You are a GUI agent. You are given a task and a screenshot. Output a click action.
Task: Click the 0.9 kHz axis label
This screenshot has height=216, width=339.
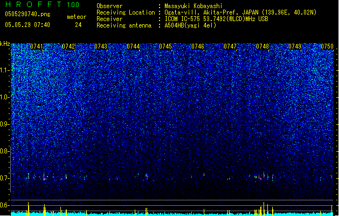pyautogui.click(x=5, y=124)
